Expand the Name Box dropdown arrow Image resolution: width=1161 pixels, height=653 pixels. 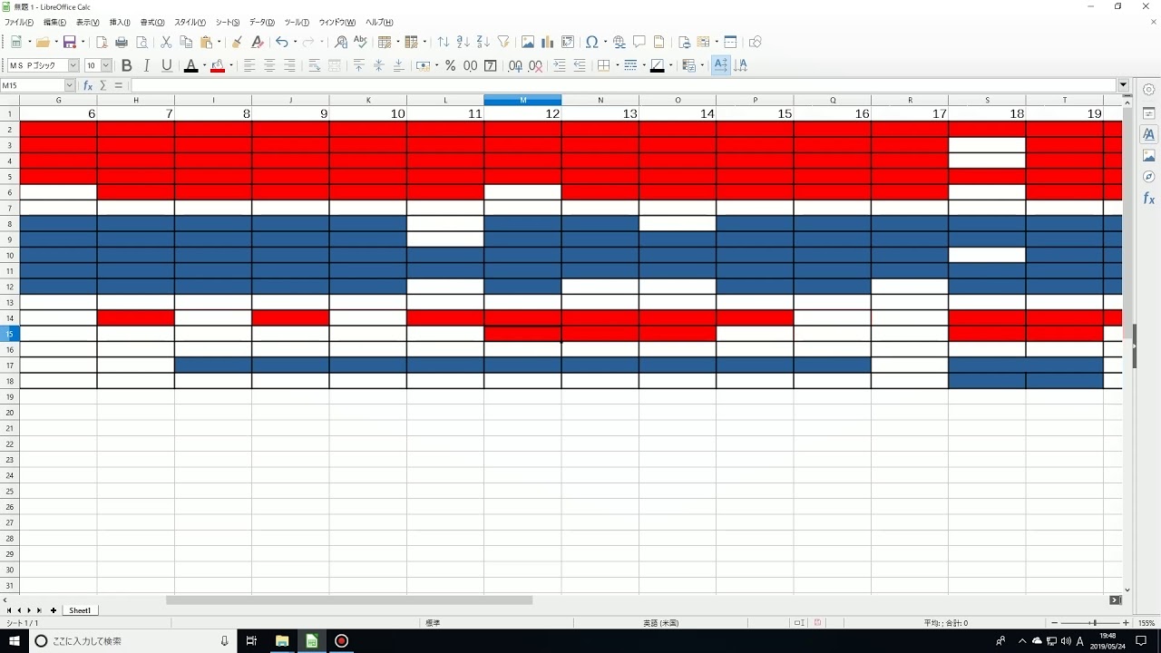click(x=70, y=85)
